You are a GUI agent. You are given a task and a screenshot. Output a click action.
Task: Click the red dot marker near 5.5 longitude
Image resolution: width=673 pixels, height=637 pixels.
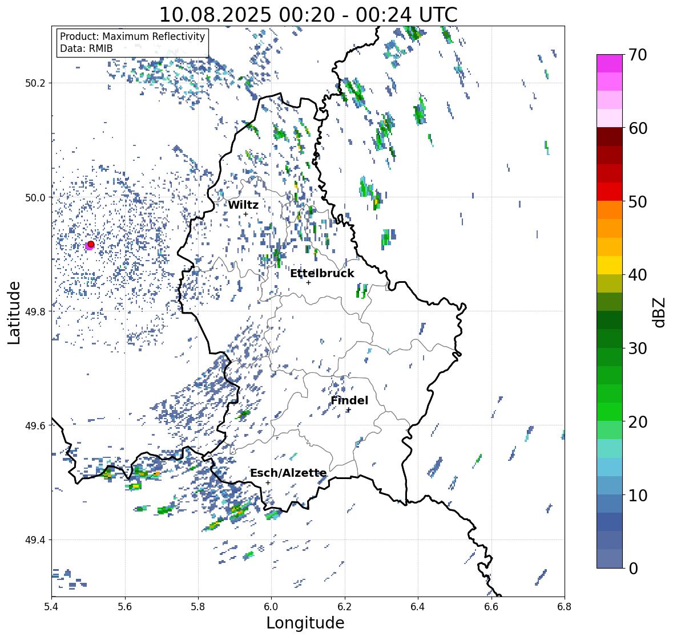(x=91, y=244)
